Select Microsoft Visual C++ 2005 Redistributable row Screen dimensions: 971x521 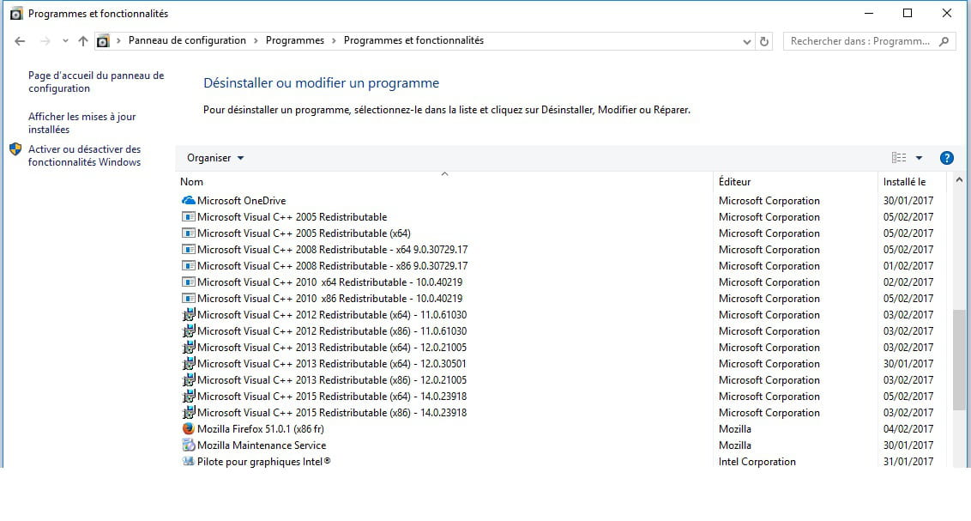pos(560,217)
